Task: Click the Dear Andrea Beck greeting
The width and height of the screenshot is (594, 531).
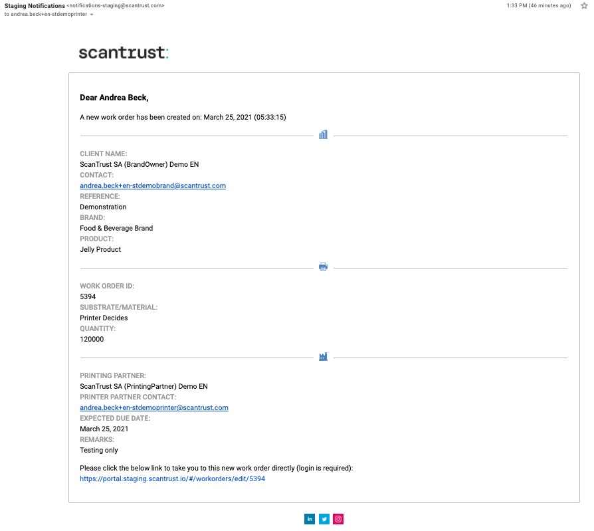Action: (114, 98)
